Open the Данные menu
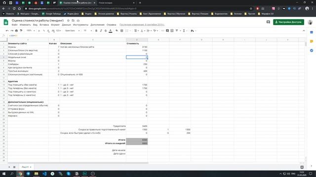The height and width of the screenshot is (177, 316). [66, 25]
